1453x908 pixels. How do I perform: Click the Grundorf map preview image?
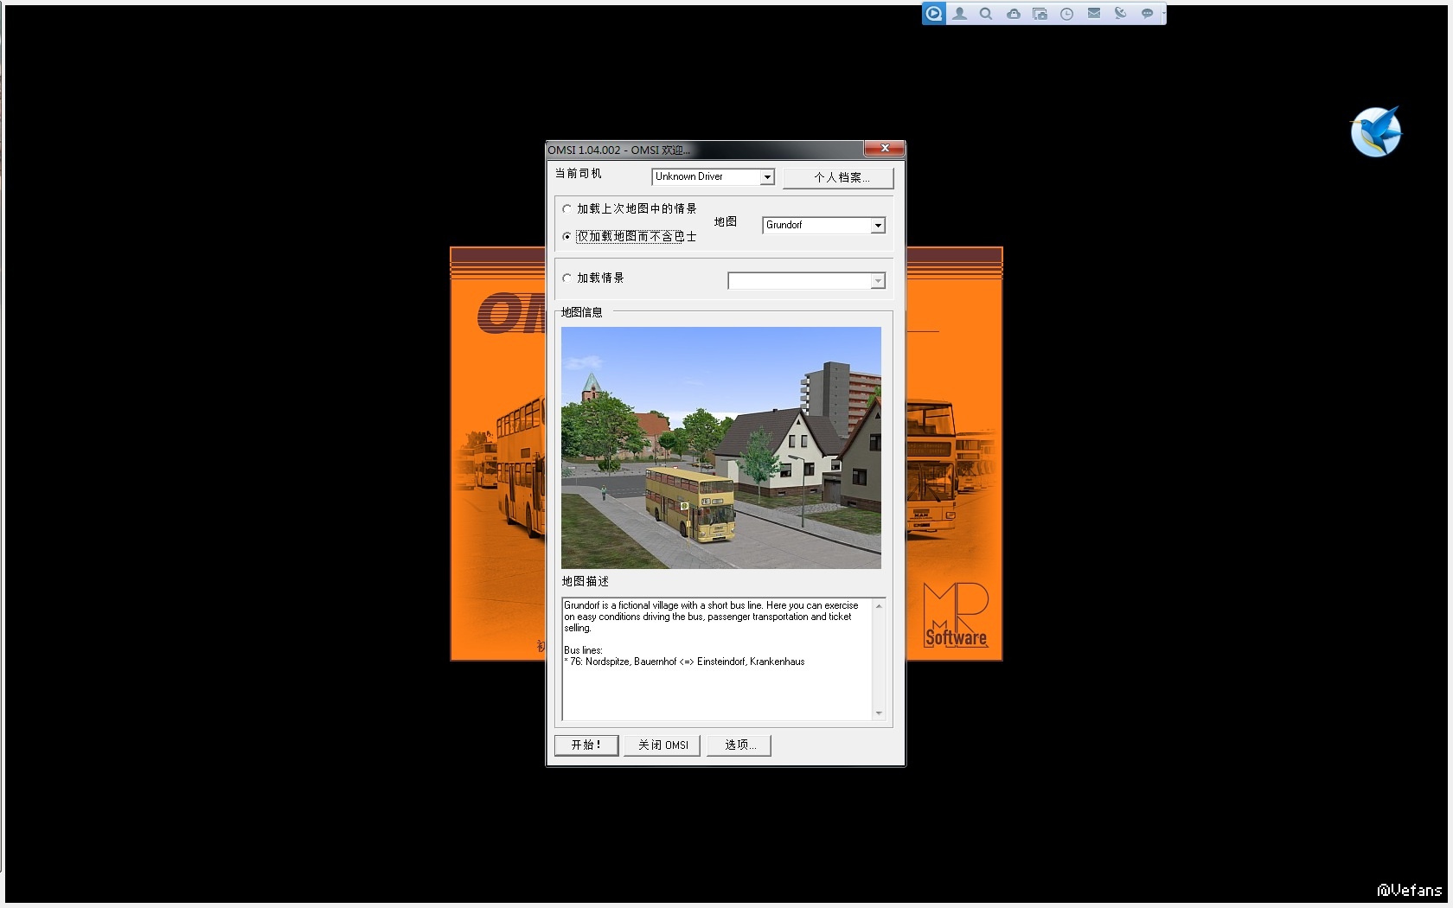[721, 447]
